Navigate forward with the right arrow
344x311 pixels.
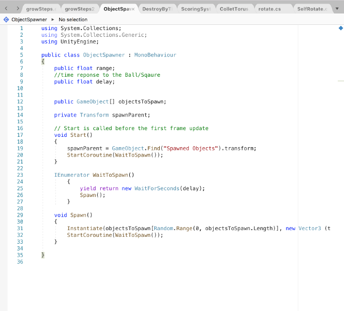coord(18,8)
